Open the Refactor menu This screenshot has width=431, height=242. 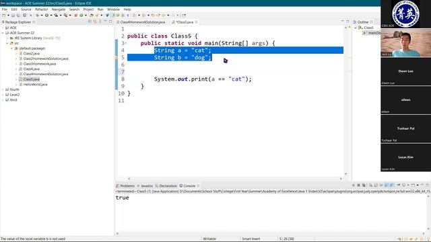[42, 9]
